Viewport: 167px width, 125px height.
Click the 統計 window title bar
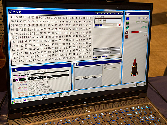coord(137,14)
